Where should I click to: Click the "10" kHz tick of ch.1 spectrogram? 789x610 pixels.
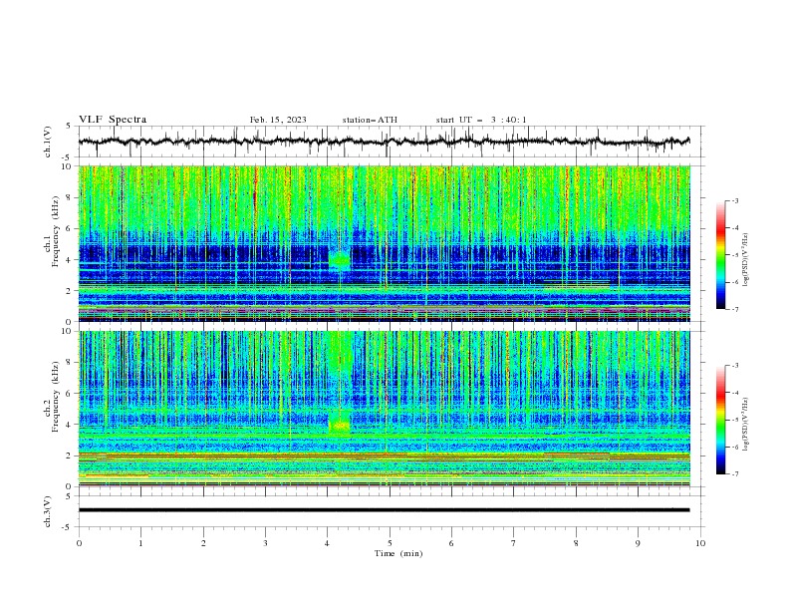click(x=69, y=166)
